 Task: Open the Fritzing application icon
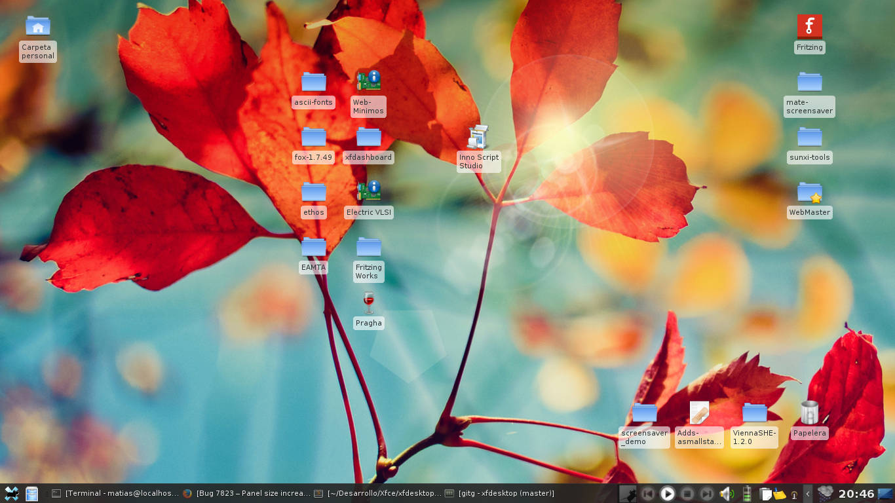pos(809,27)
